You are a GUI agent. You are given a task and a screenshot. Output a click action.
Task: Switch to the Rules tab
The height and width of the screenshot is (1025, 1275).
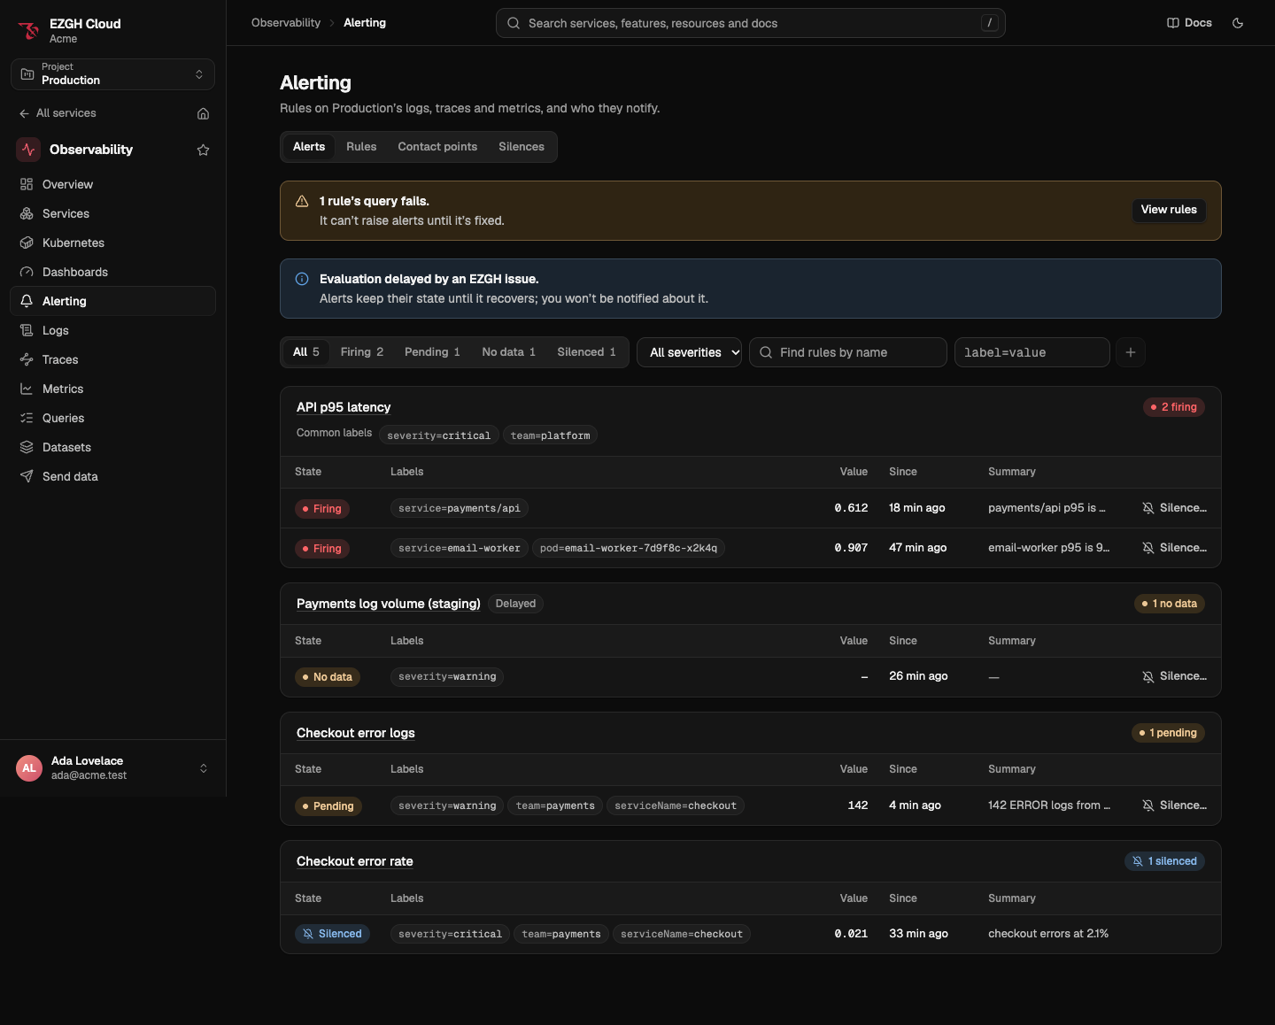click(361, 147)
